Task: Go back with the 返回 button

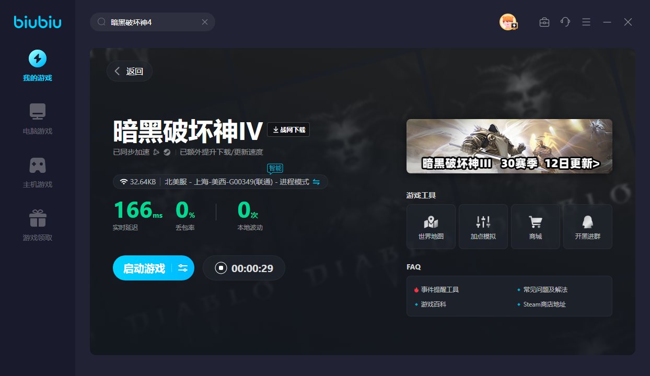Action: [130, 72]
